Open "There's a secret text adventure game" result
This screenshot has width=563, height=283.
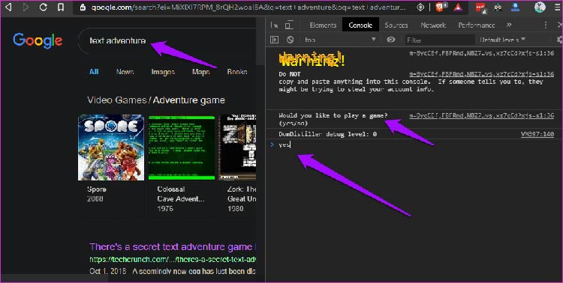(173, 247)
